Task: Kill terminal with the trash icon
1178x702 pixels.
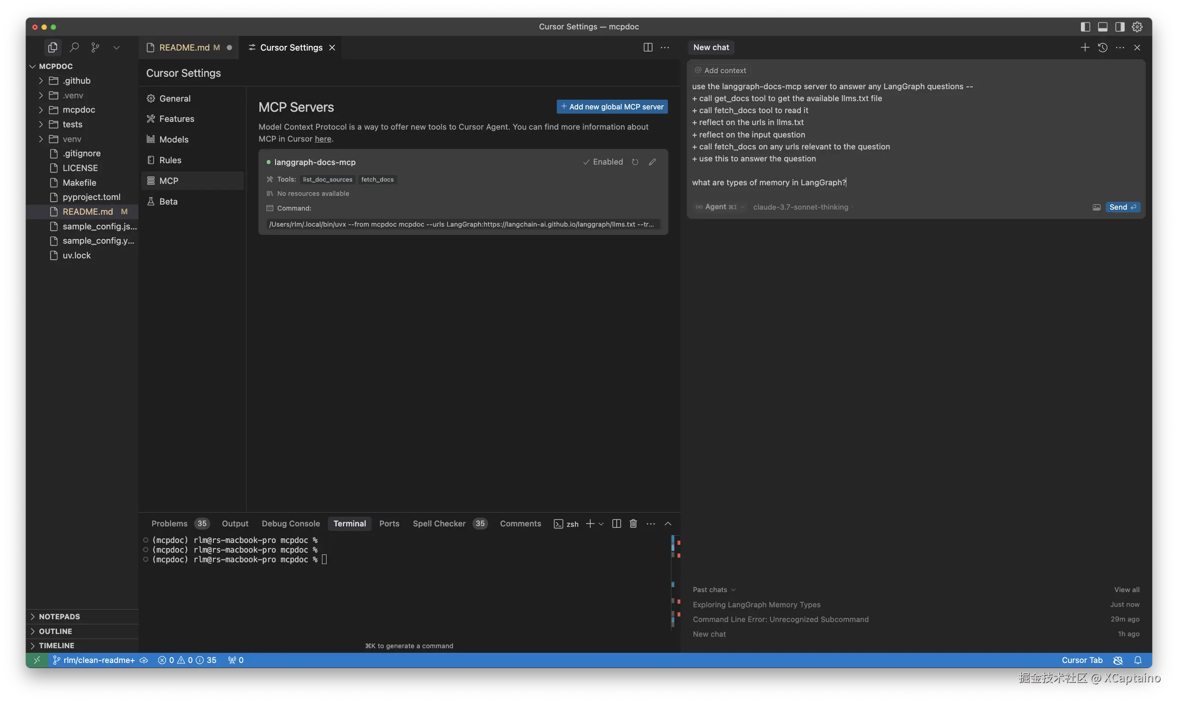Action: tap(633, 523)
